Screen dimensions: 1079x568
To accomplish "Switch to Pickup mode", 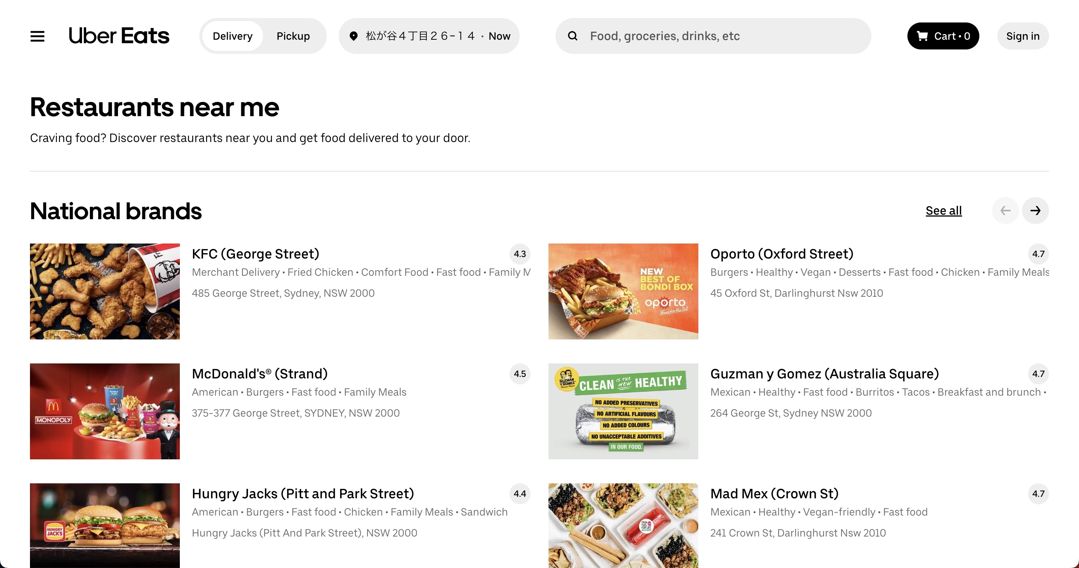I will point(293,36).
